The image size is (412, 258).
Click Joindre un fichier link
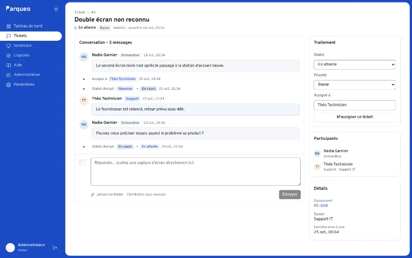point(110,195)
